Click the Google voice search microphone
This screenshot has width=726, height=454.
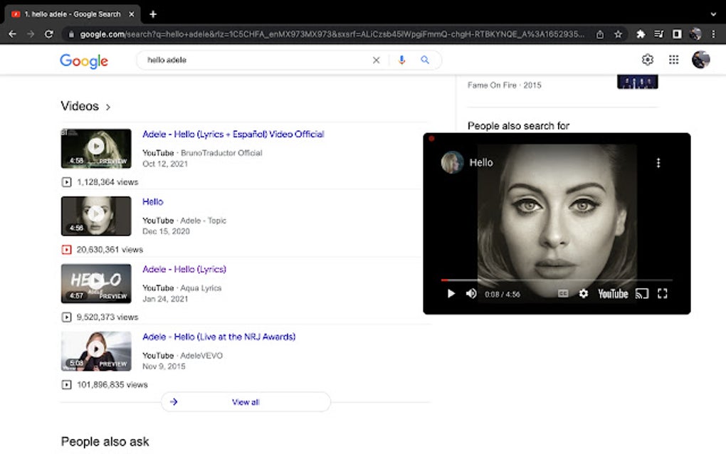pos(401,60)
